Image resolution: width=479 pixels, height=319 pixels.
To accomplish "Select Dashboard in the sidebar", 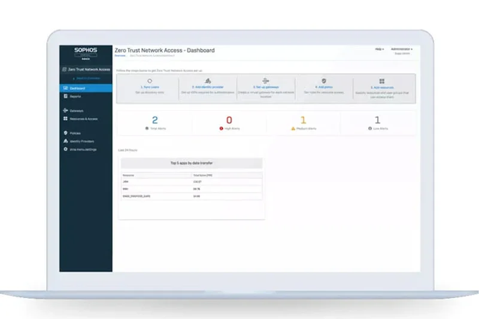I will tap(77, 89).
